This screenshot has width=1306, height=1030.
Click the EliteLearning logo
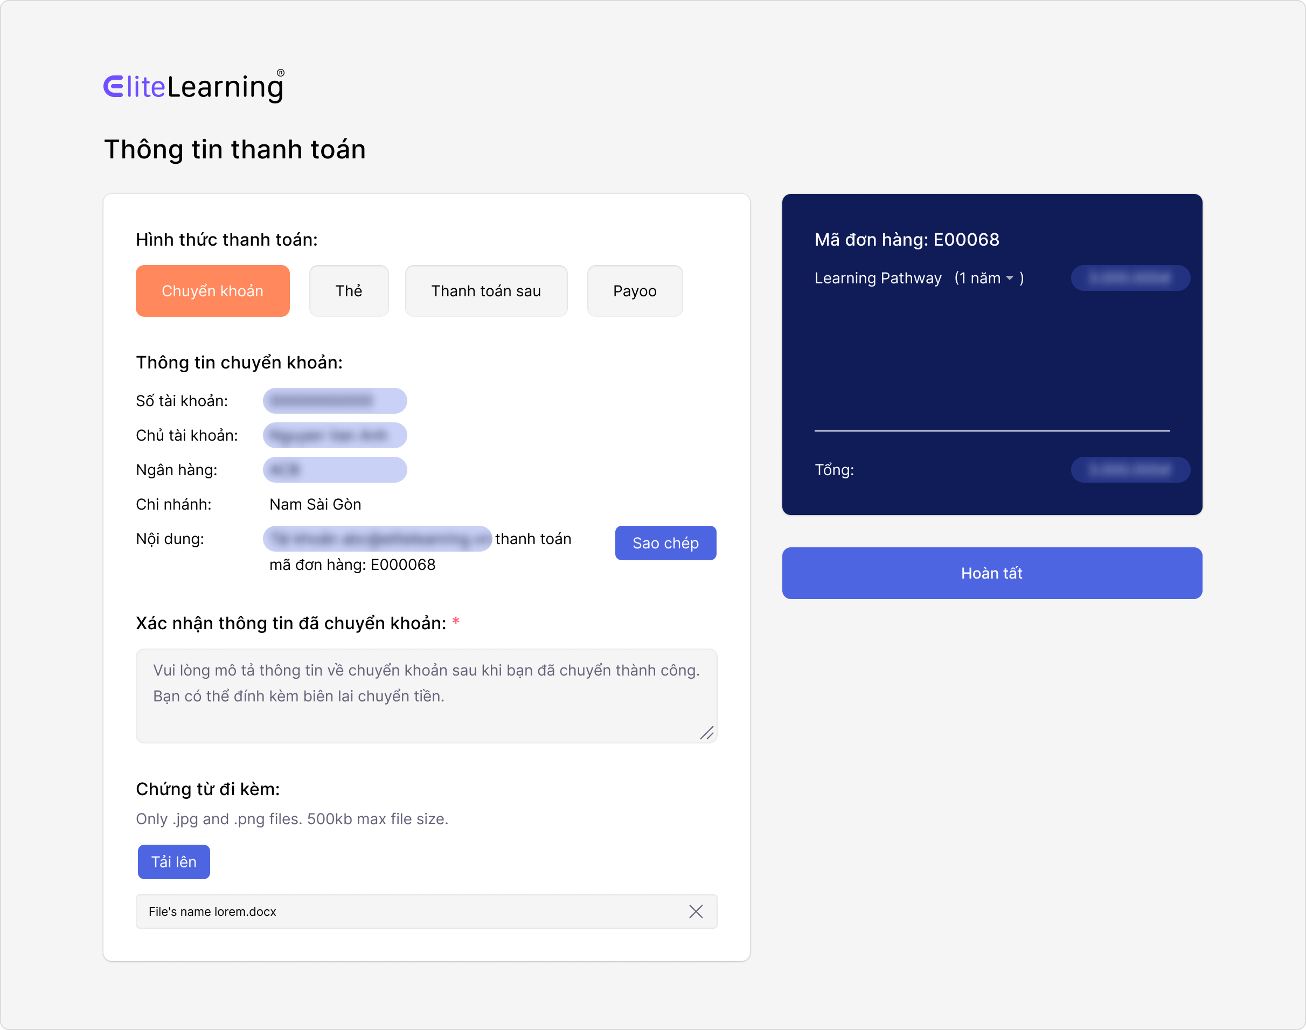pos(193,86)
